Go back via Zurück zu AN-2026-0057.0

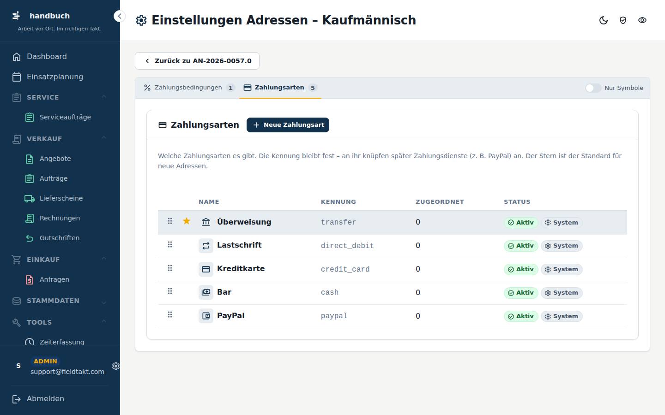197,61
